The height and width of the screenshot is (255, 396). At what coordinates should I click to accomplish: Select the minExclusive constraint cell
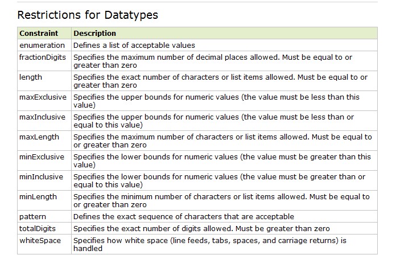[44, 161]
